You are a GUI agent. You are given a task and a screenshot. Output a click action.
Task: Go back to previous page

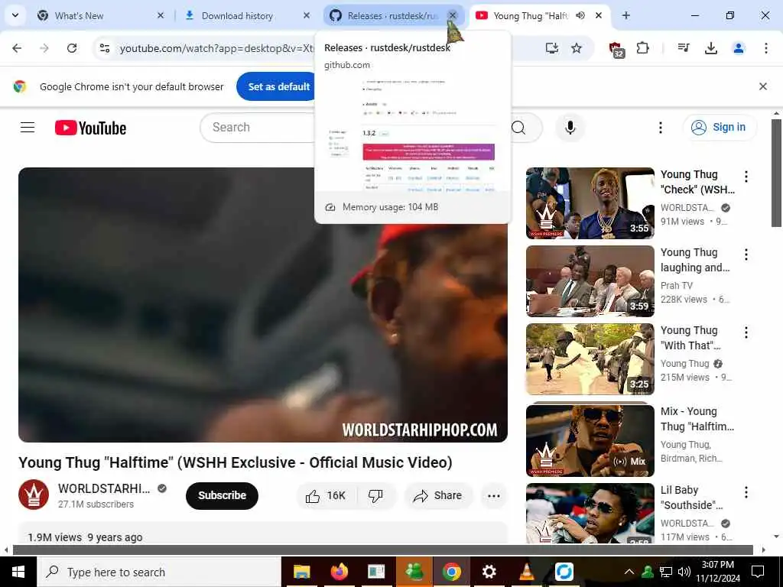click(x=17, y=48)
